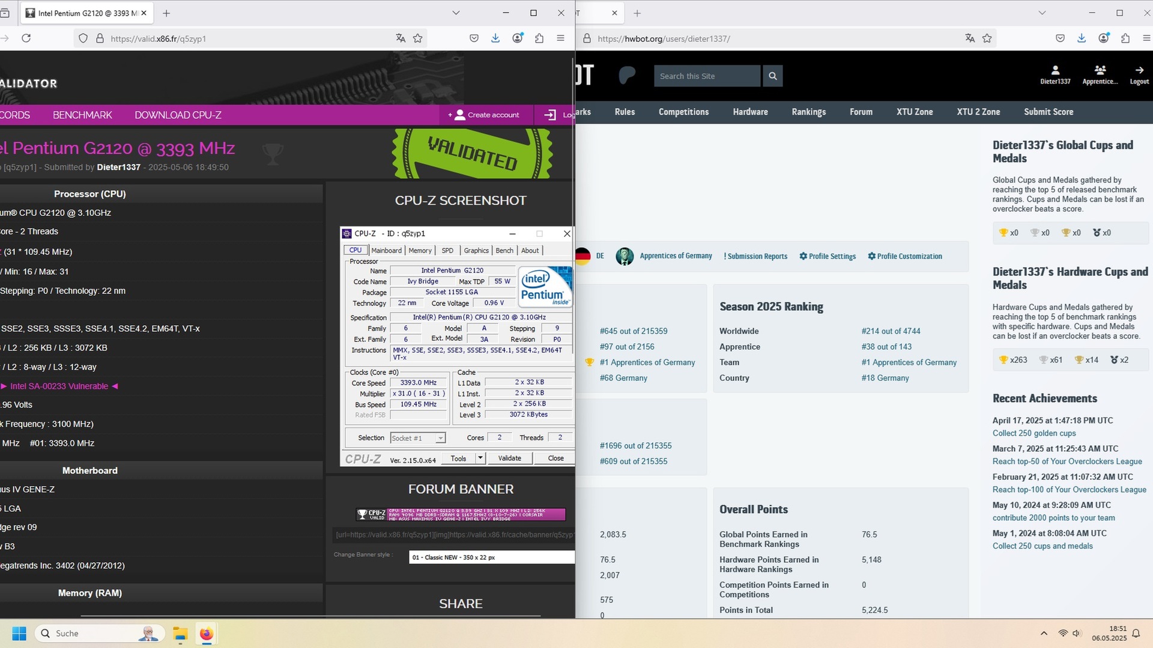Viewport: 1153px width, 648px height.
Task: Open #38 out of 143 apprentice ranking
Action: [886, 347]
